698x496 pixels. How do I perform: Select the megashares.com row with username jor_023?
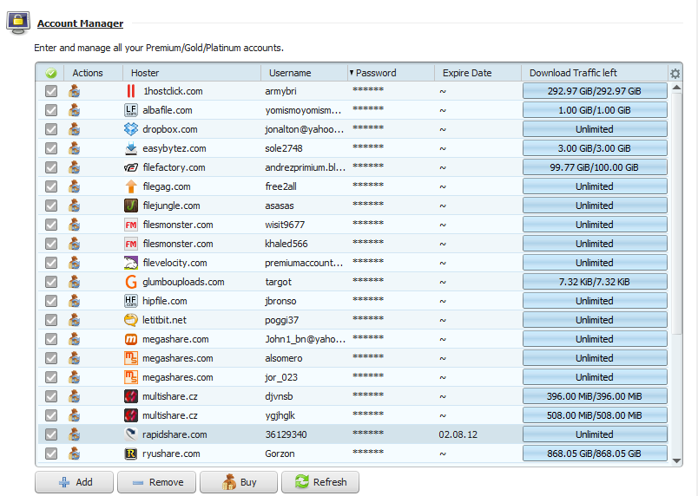pos(352,377)
